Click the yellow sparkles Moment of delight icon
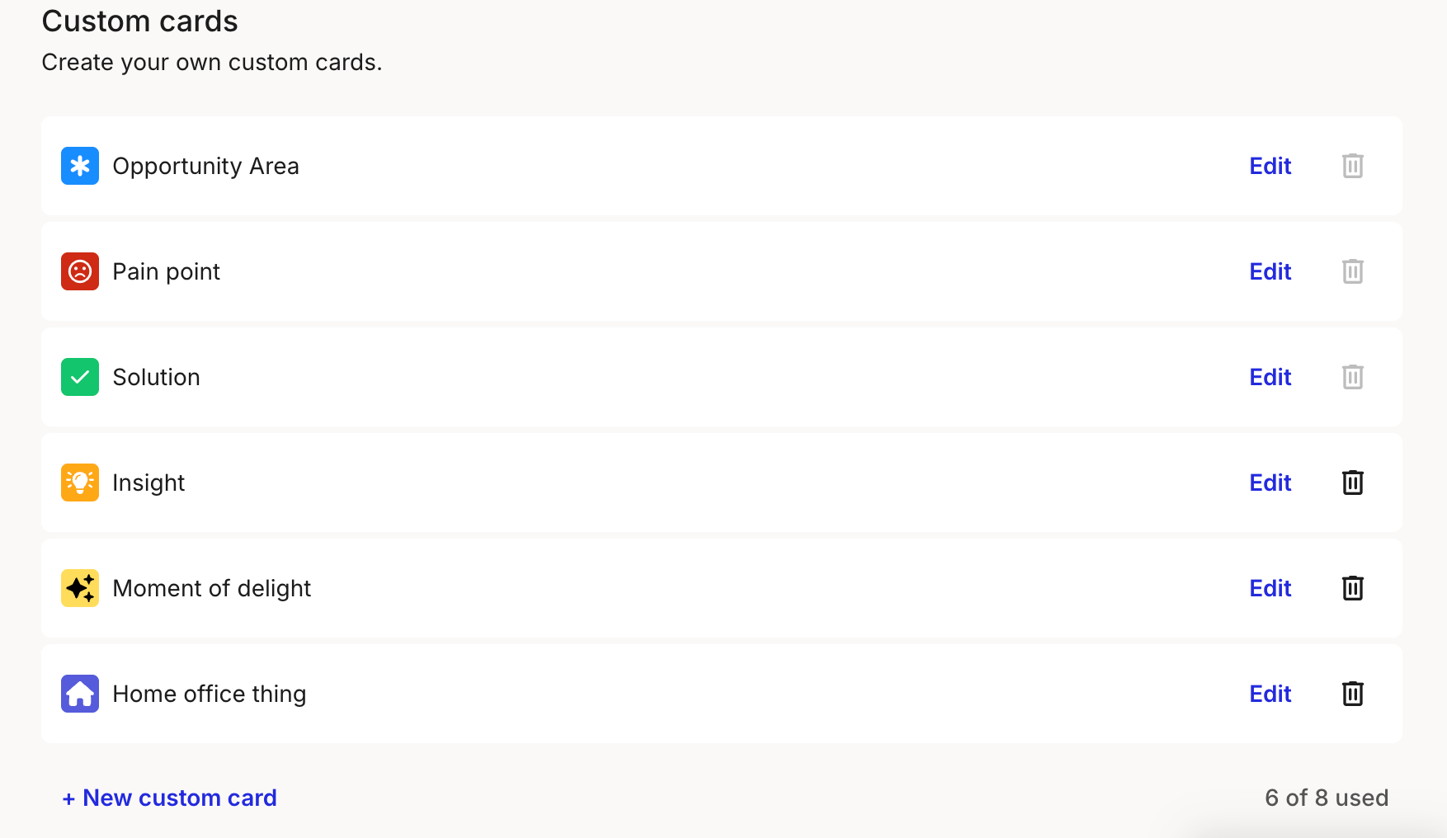This screenshot has height=838, width=1447. pyautogui.click(x=80, y=588)
